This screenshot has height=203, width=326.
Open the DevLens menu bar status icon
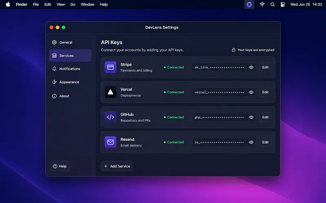tap(249, 4)
